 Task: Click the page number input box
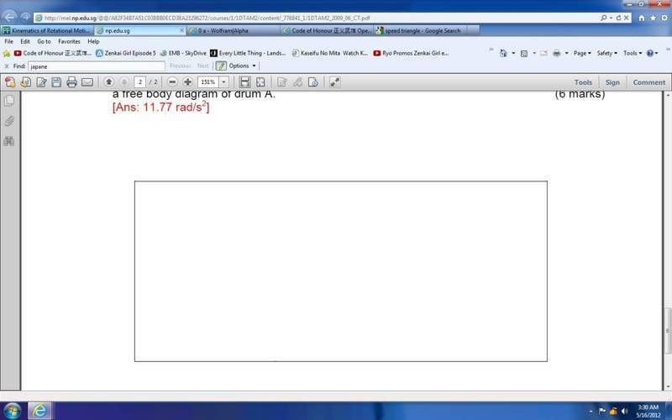139,81
